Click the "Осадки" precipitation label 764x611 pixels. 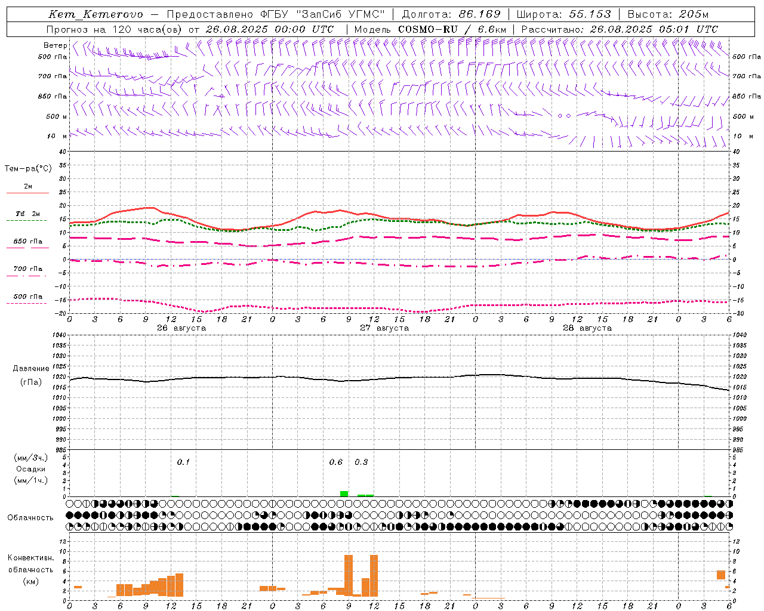(x=31, y=469)
